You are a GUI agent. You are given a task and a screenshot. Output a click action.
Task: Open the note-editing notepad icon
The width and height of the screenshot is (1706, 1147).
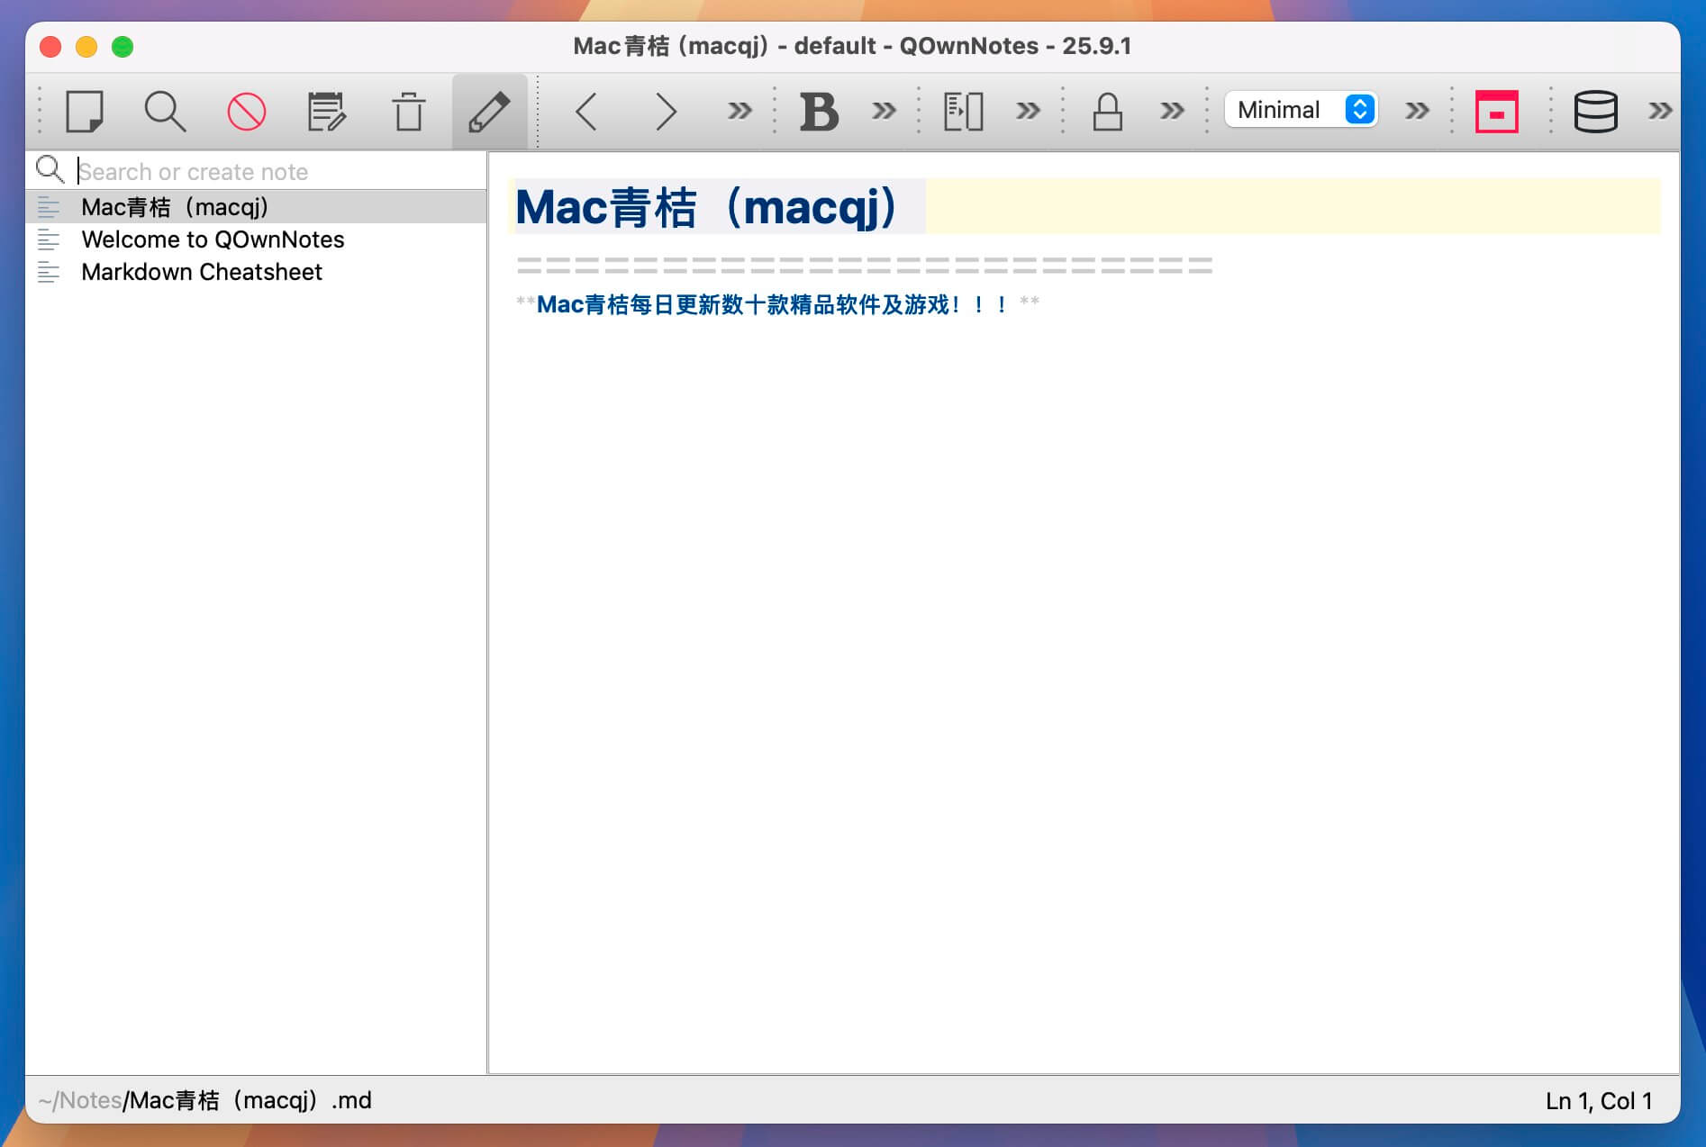pos(326,112)
